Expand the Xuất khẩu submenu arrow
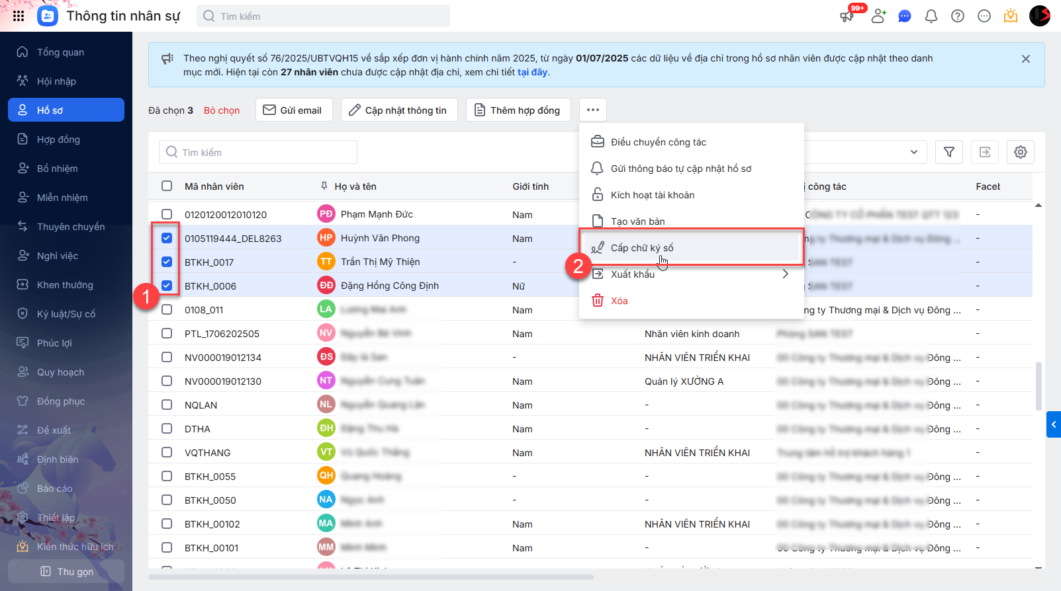Screen dimensions: 1061x591 click(785, 274)
